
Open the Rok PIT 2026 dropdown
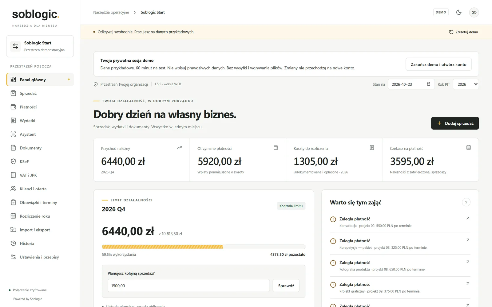466,84
